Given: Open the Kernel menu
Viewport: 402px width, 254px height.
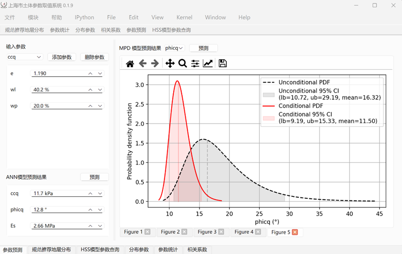Looking at the screenshot, I should point(184,17).
